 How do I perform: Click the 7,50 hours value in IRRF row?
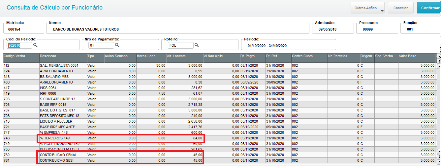click(151, 93)
